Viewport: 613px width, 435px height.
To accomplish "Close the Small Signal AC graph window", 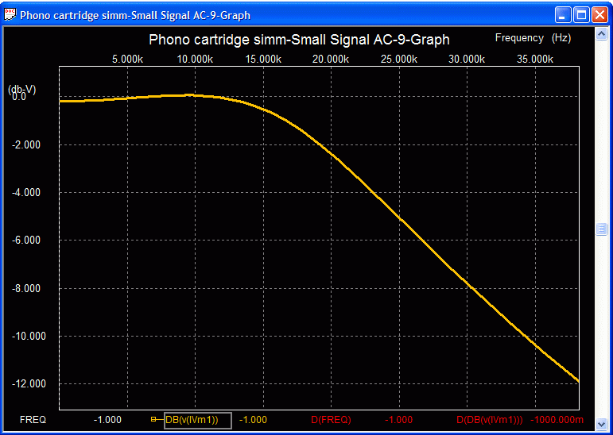I will [x=599, y=14].
